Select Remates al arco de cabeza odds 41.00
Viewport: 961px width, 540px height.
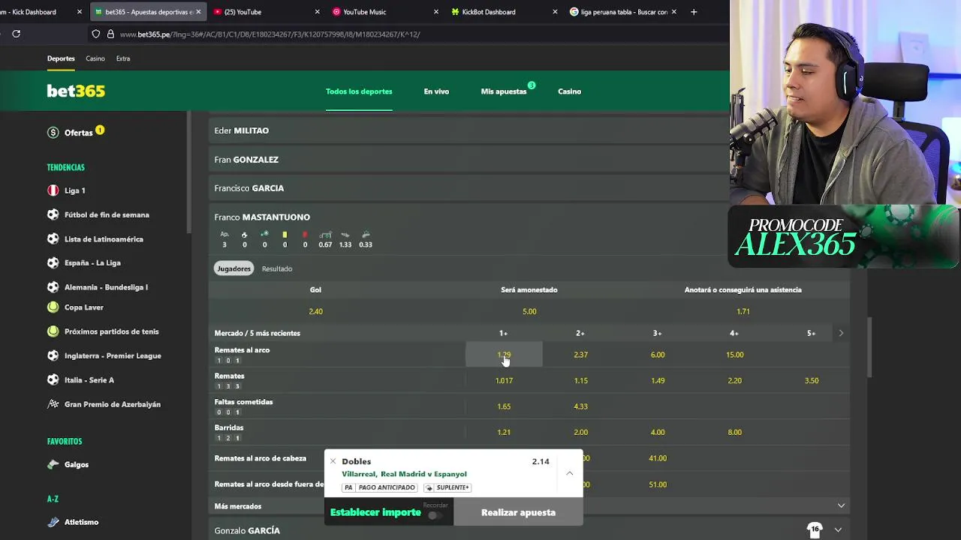click(x=658, y=458)
